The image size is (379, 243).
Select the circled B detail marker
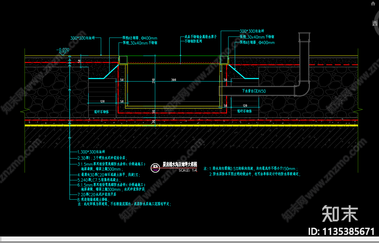coord(155,167)
